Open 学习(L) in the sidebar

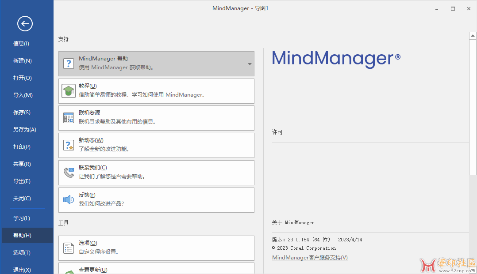[x=22, y=218]
